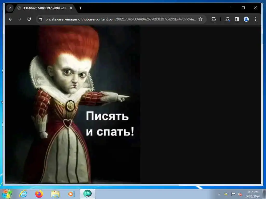Viewport: 266px width, 199px height.
Task: Close the browser window
Action: (x=255, y=8)
